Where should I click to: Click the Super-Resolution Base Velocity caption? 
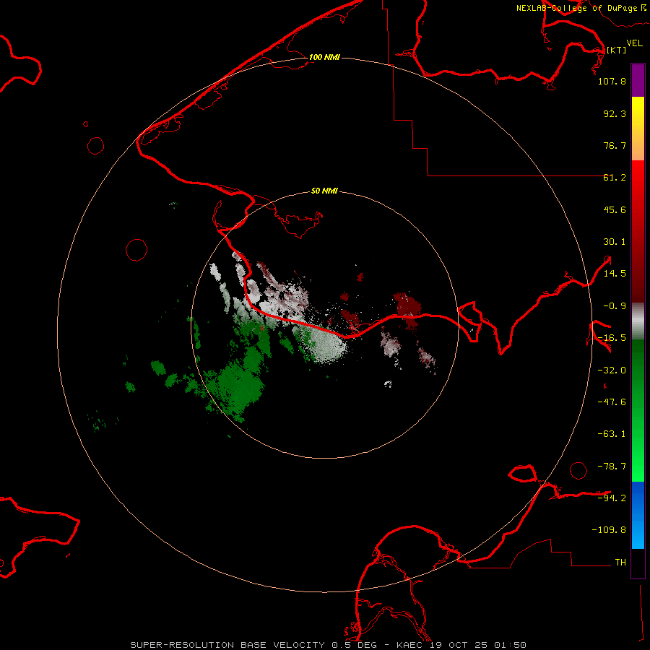click(x=329, y=645)
